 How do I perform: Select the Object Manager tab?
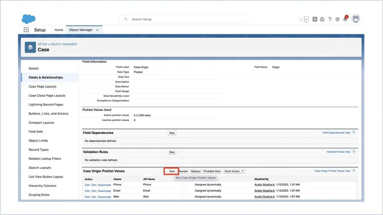click(81, 30)
